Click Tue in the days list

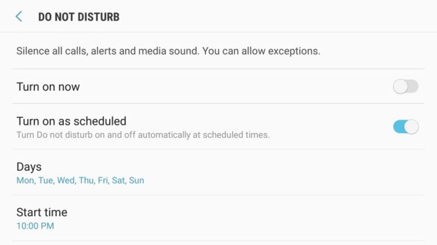[46, 180]
